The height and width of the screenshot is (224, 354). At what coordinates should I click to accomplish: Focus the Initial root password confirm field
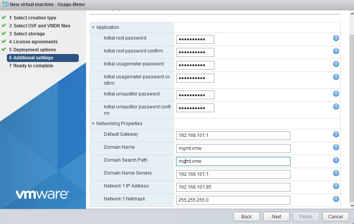point(195,52)
